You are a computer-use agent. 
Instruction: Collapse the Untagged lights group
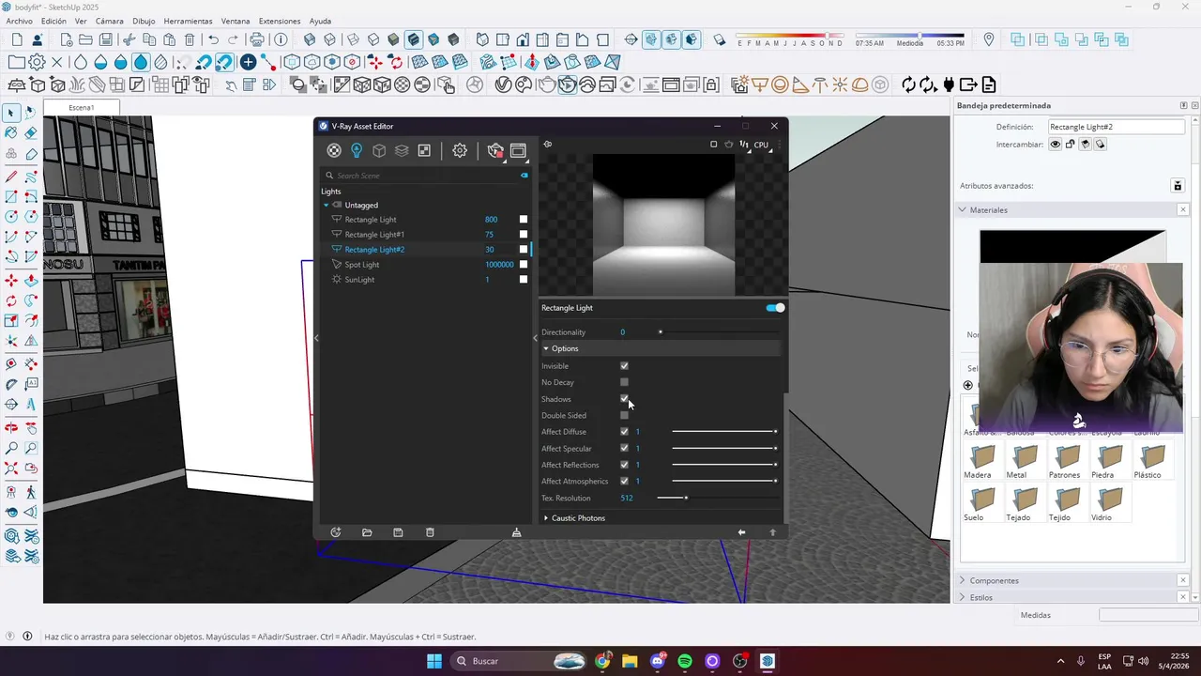click(x=327, y=205)
